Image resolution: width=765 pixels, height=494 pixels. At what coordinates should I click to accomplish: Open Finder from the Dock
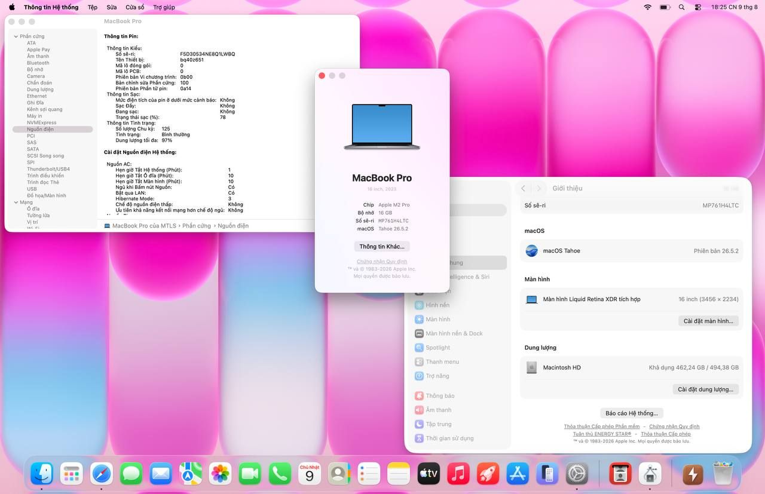point(42,474)
